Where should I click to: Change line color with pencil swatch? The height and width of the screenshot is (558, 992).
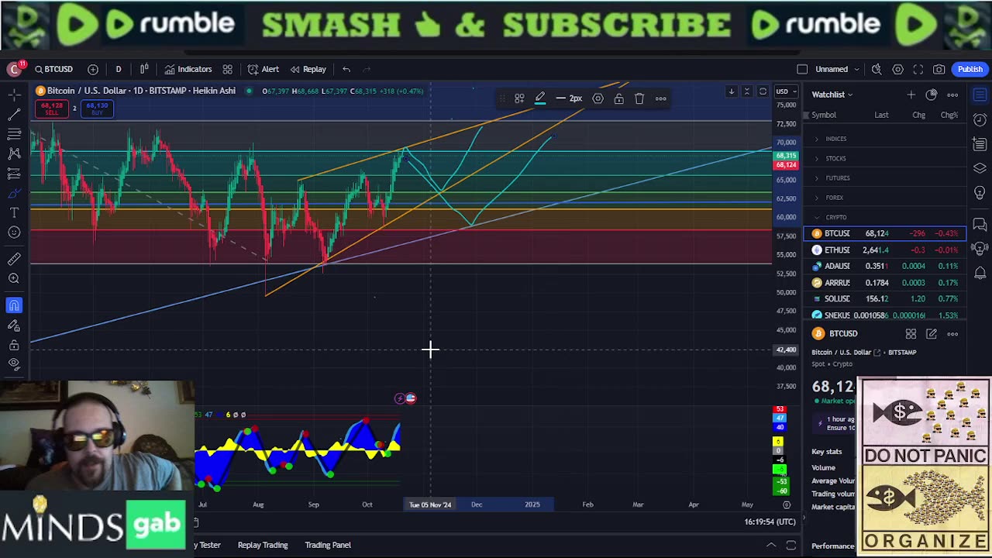[x=540, y=98]
